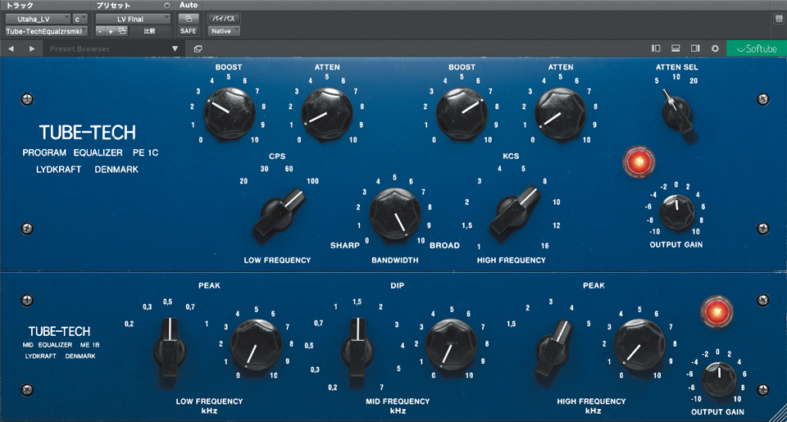Screen dimensions: 787x422
Task: Open the copy settings icon beside plus
Action: point(122,31)
